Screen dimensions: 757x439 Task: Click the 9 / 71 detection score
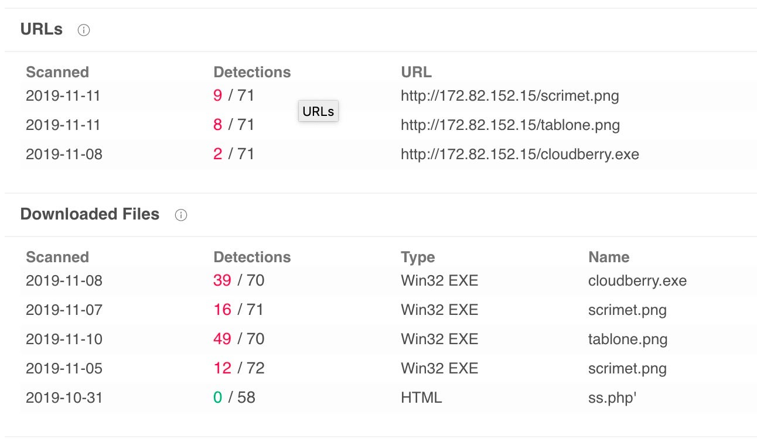click(234, 95)
